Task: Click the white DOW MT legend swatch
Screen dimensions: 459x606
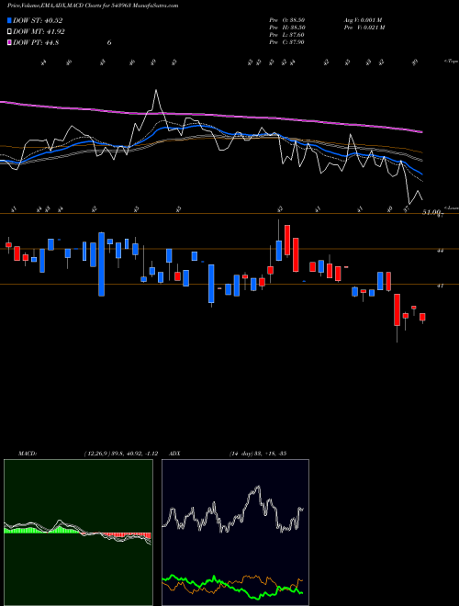Action: pos(10,32)
